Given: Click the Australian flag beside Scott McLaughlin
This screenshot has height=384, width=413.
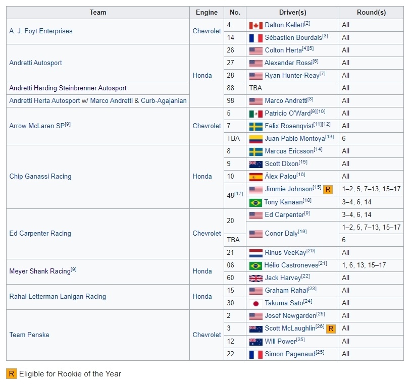Looking at the screenshot, I should [256, 329].
